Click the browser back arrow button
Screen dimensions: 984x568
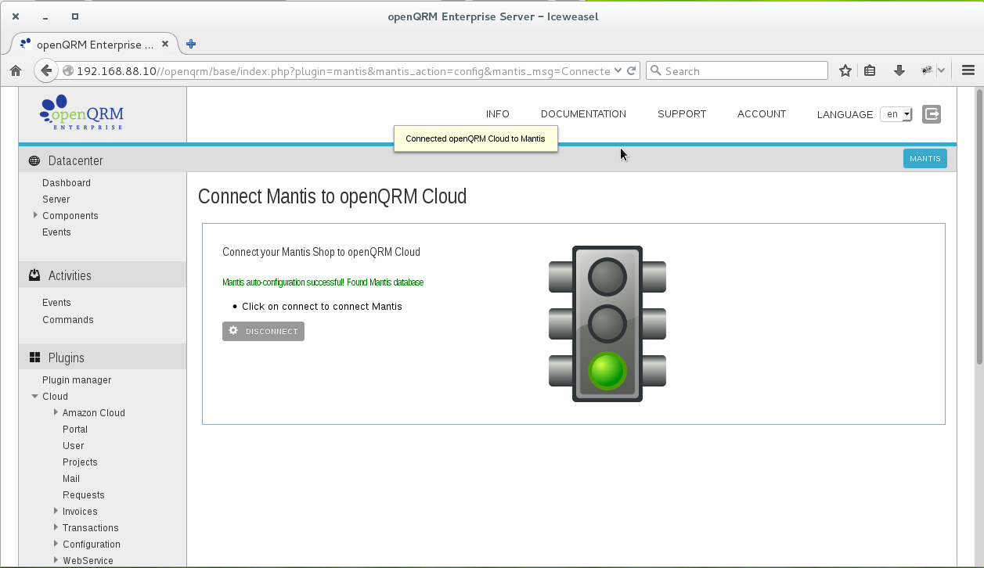pyautogui.click(x=46, y=70)
